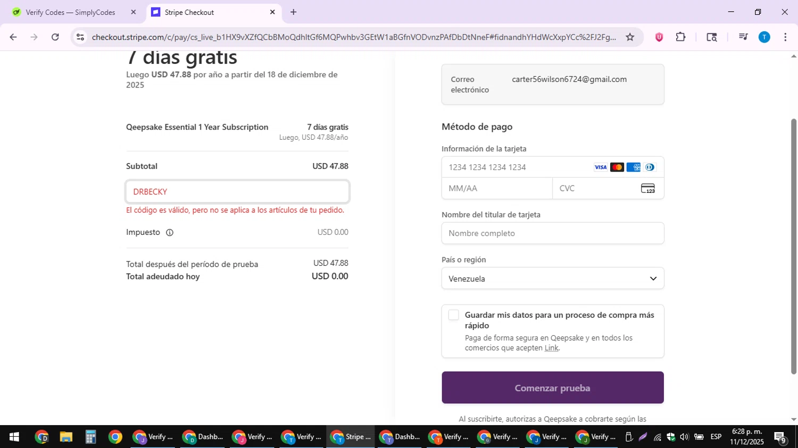Click the CVC input field
The width and height of the screenshot is (798, 448).
608,189
